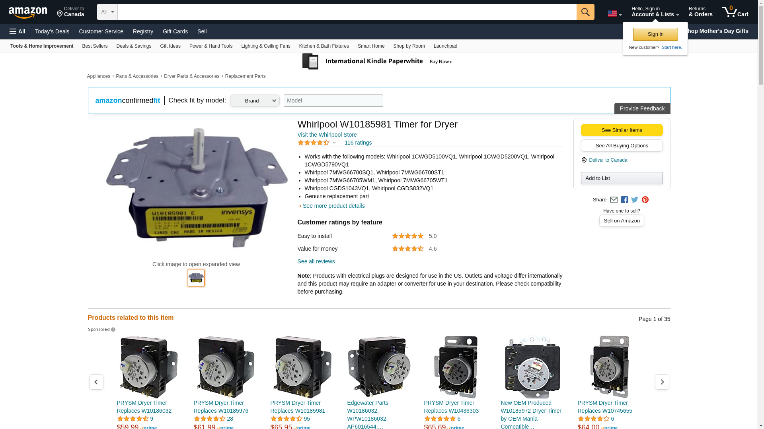764x429 pixels.
Task: Click the Amazon logo
Action: tap(28, 12)
